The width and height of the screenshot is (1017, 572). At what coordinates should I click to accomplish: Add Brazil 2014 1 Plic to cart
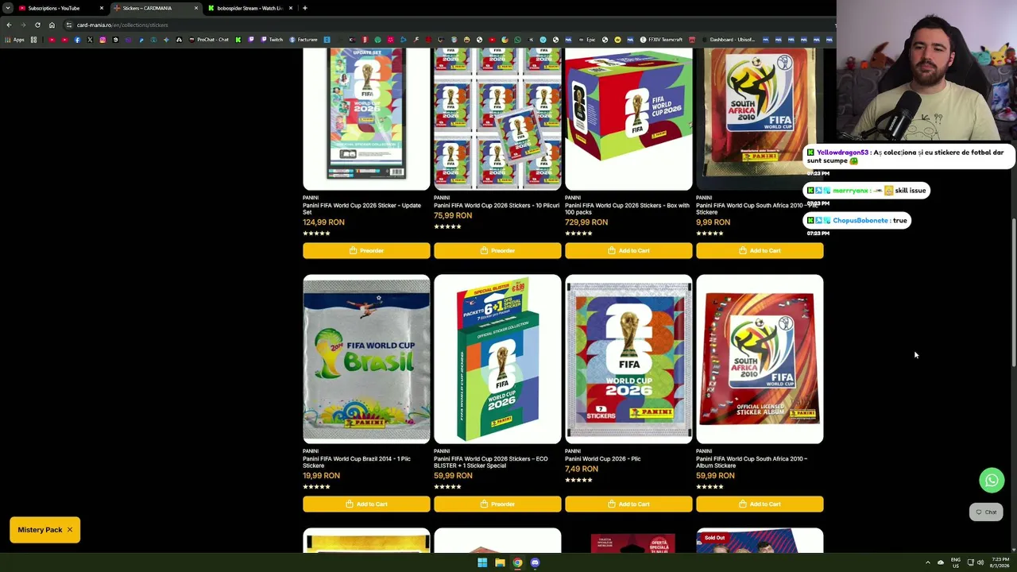tap(366, 504)
